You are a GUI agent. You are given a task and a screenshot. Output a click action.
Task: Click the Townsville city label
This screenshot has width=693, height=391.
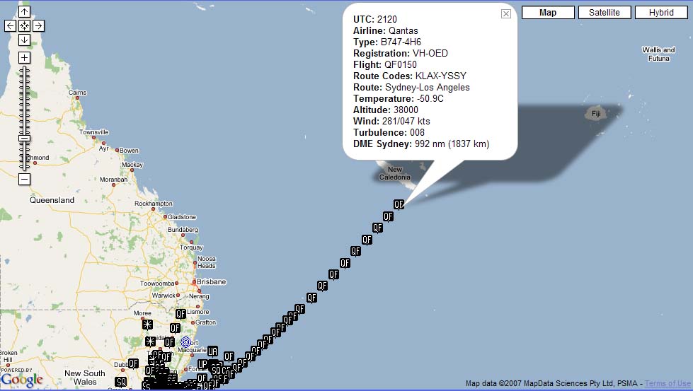click(x=93, y=132)
